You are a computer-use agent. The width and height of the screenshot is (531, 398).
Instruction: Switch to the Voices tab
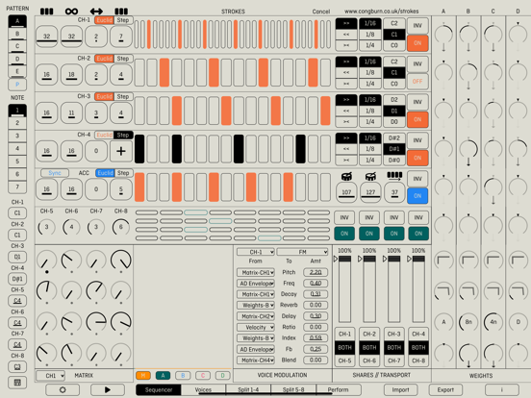point(203,390)
